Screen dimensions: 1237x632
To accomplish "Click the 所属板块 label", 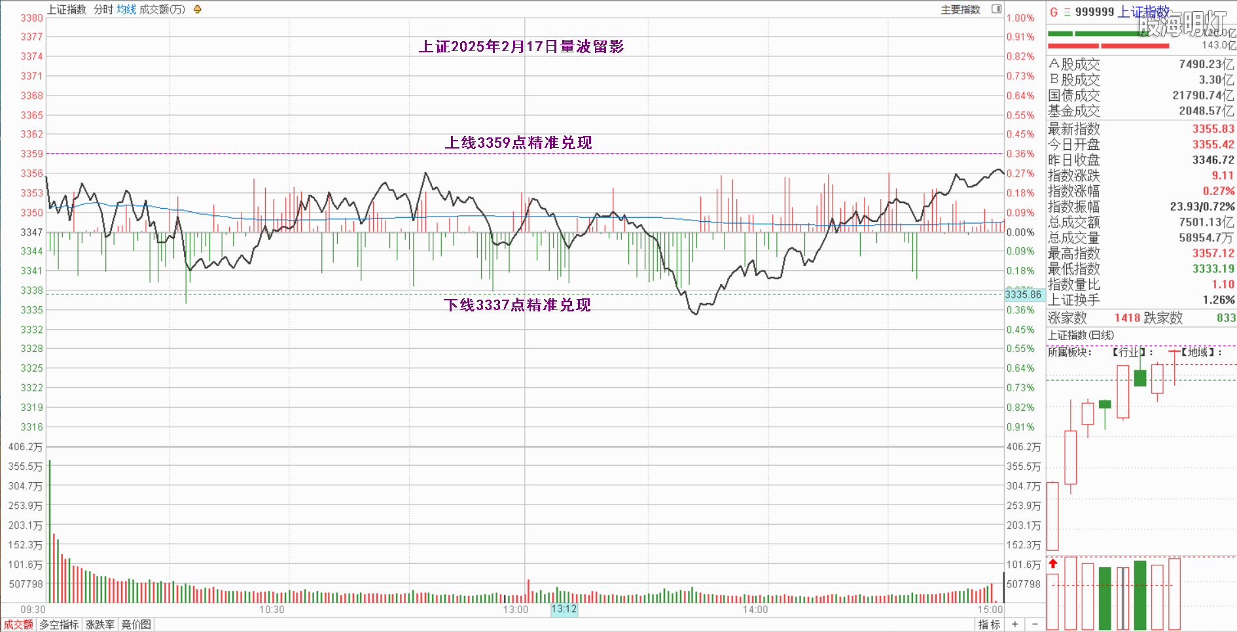I will [1069, 352].
